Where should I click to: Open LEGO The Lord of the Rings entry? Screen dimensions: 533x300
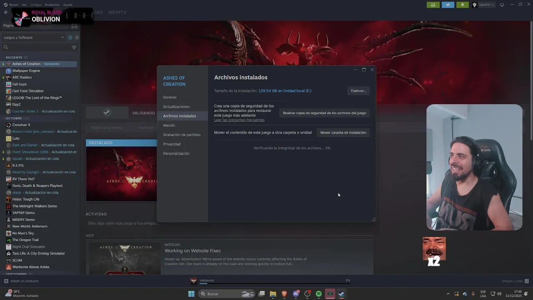click(x=37, y=97)
